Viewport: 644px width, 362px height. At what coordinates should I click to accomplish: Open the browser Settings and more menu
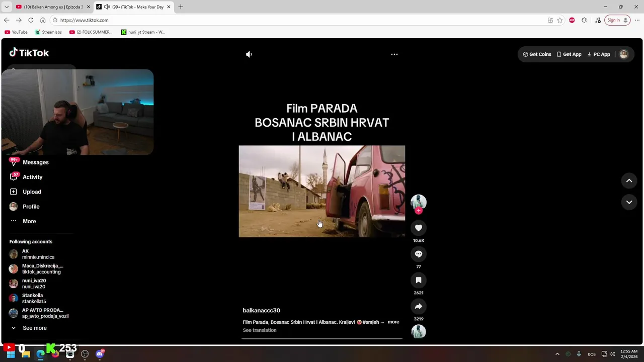[637, 20]
